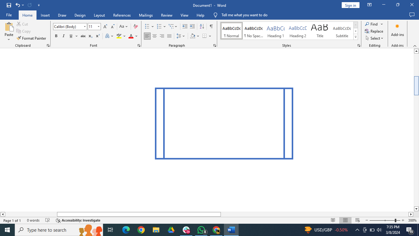Switch to the Insert tab

(x=45, y=15)
